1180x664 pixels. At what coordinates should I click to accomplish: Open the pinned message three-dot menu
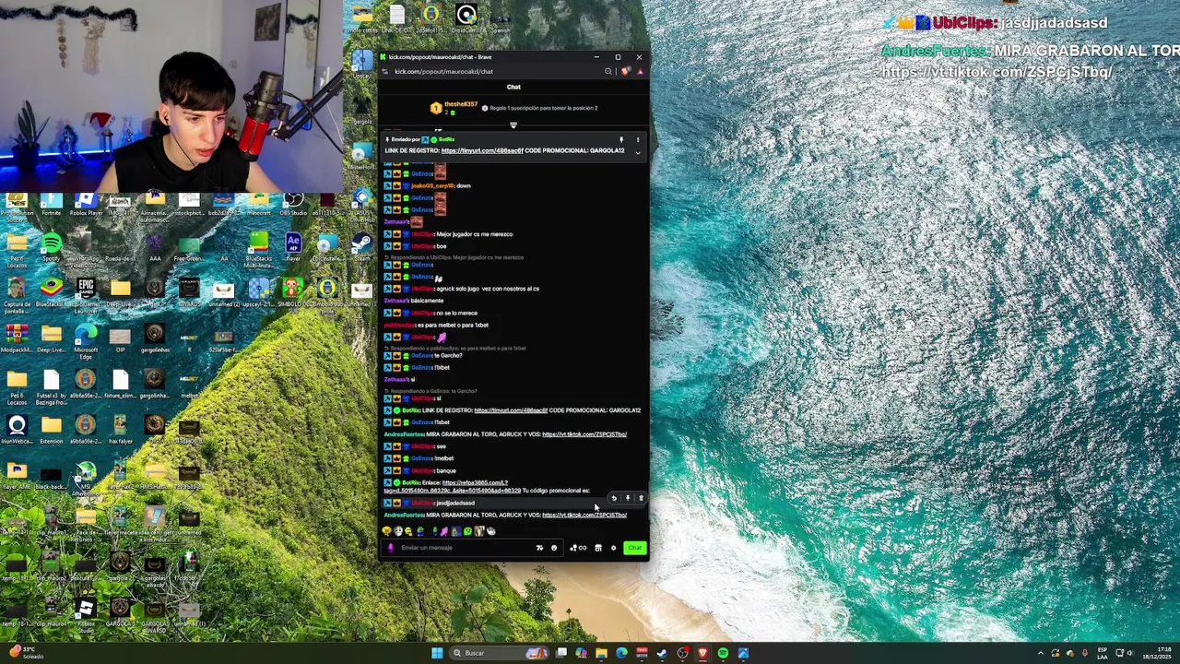[x=638, y=139]
